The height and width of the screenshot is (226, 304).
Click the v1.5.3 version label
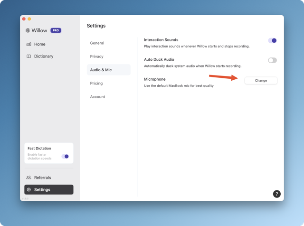click(25, 198)
